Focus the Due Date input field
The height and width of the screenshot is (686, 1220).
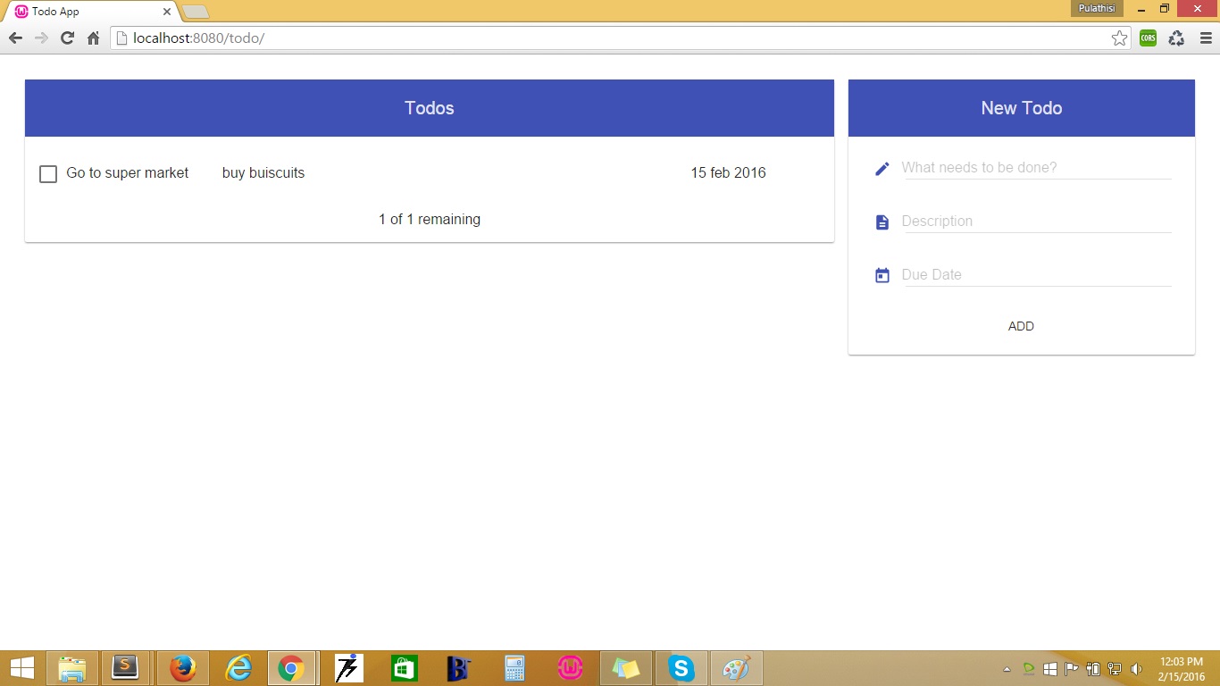(x=1037, y=275)
